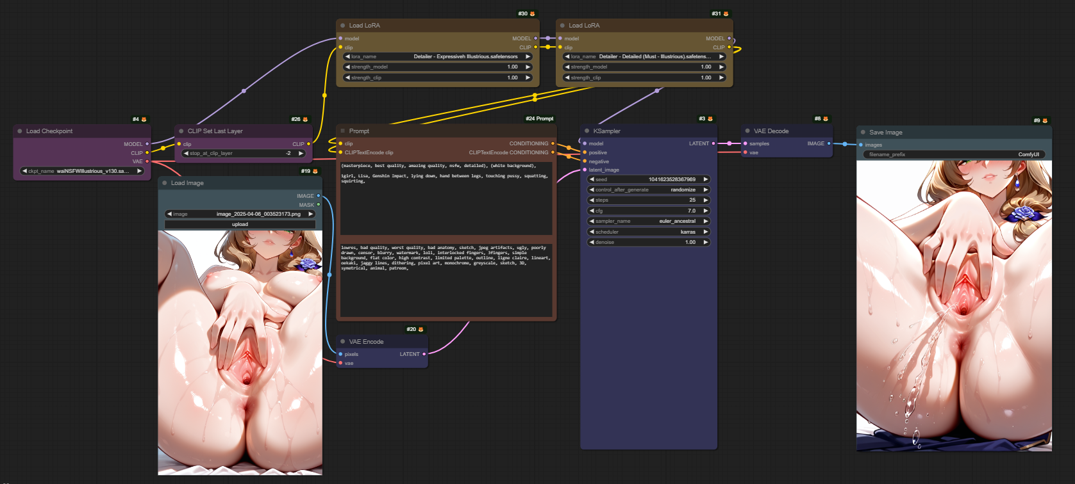1075x484 pixels.
Task: Collapse the Load Image node
Action: point(165,182)
